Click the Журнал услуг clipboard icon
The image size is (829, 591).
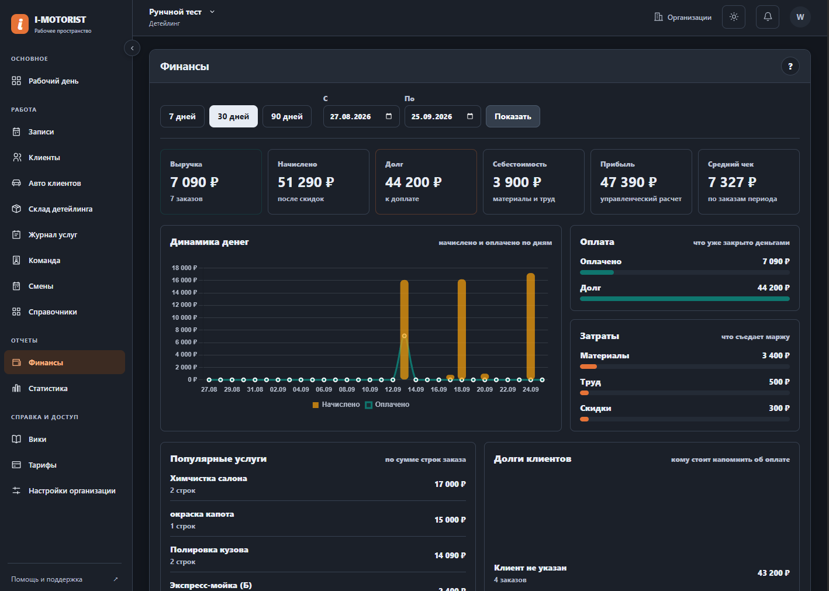pyautogui.click(x=16, y=234)
